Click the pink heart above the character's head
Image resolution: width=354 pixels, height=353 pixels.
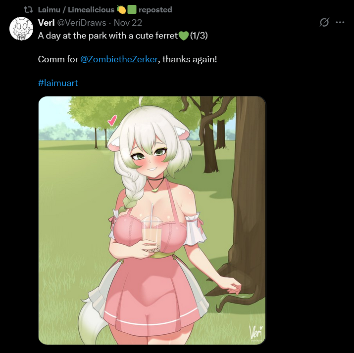tap(112, 120)
